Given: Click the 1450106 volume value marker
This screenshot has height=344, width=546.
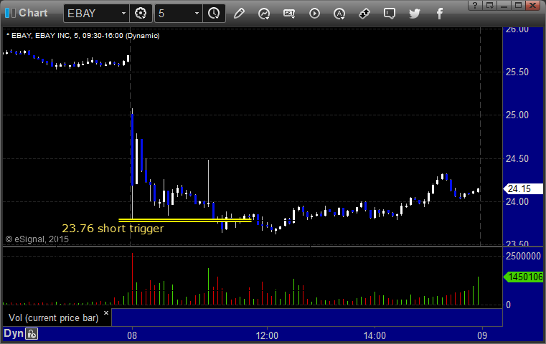Looking at the screenshot, I should pyautogui.click(x=523, y=277).
